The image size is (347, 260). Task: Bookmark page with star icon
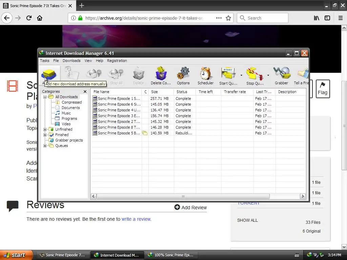click(228, 18)
